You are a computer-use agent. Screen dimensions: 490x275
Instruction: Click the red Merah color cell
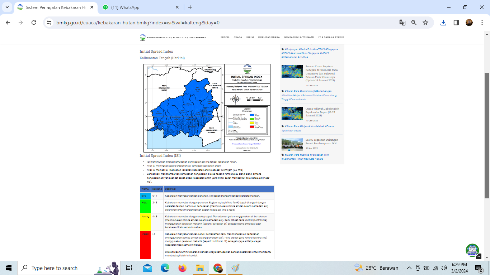click(145, 245)
